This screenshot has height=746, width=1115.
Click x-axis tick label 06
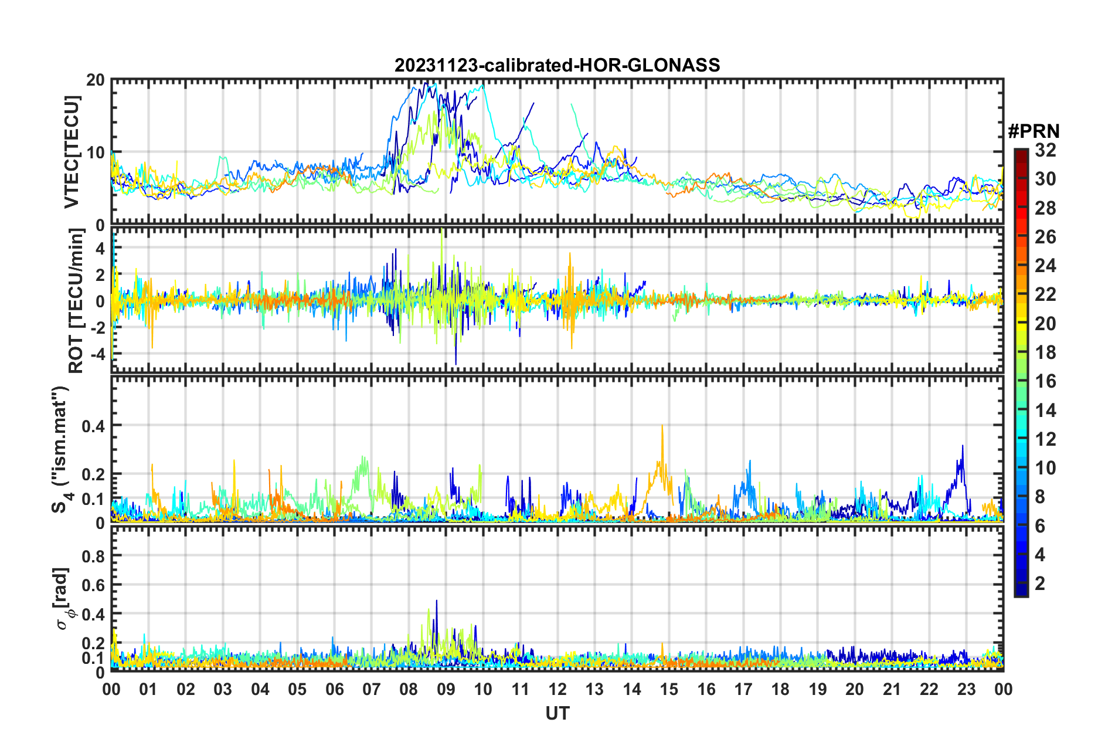click(334, 689)
